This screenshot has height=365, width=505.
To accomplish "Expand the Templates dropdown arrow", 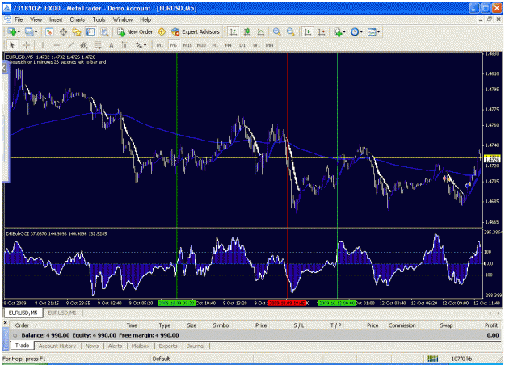I will 378,31.
